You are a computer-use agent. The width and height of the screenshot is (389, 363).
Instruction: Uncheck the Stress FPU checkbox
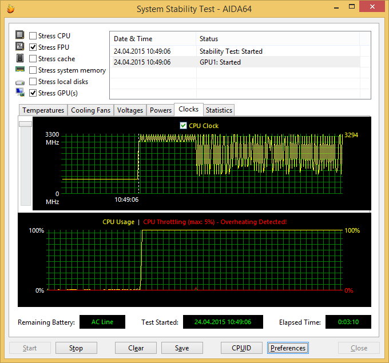33,47
